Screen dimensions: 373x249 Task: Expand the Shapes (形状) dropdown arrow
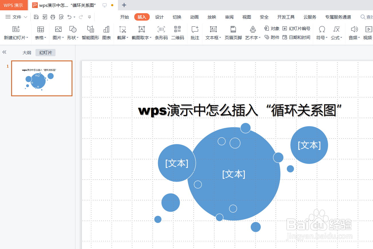78,38
